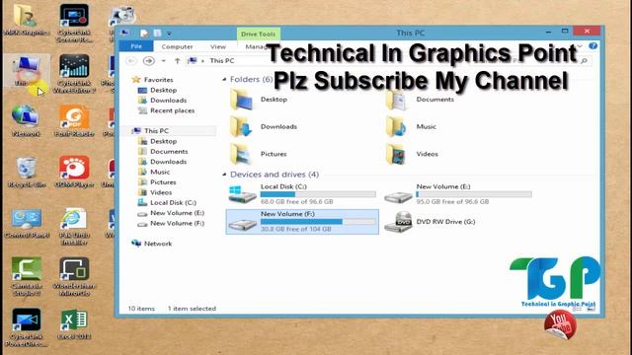
Task: Open the View ribbon tab
Action: tap(218, 46)
